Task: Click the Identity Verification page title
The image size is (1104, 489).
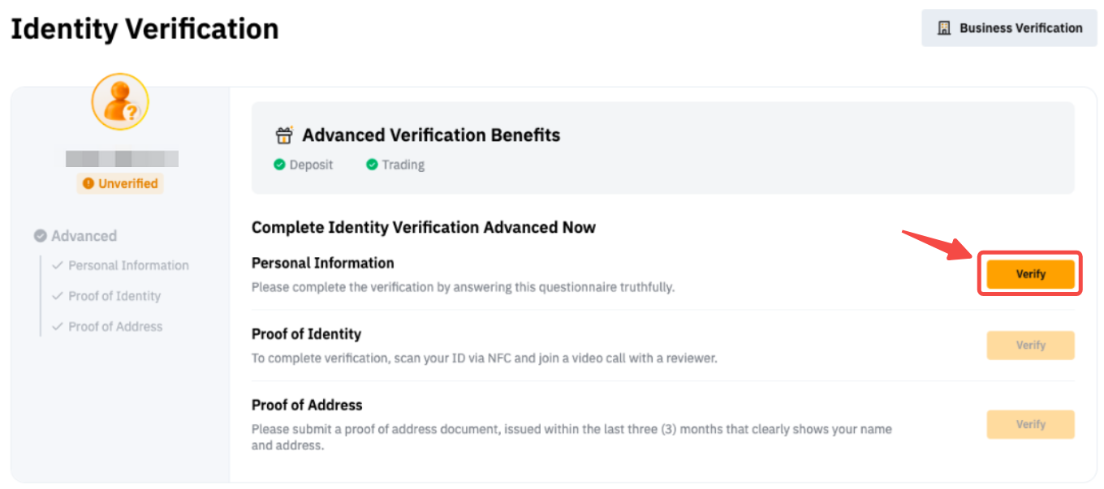Action: tap(144, 29)
